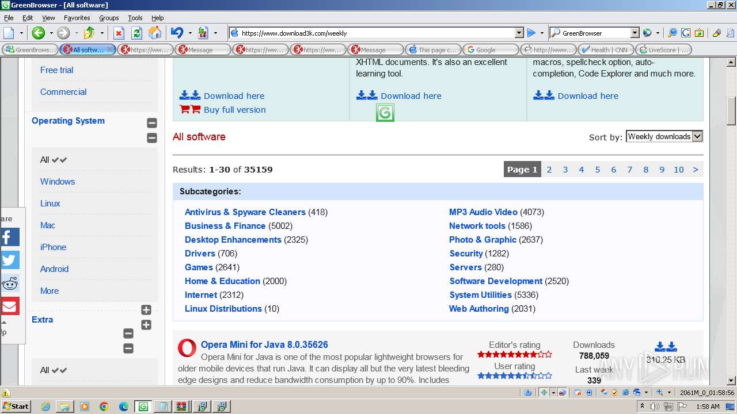Click vertical scrollbar down arrow
Viewport: 737px width, 414px height.
click(731, 381)
